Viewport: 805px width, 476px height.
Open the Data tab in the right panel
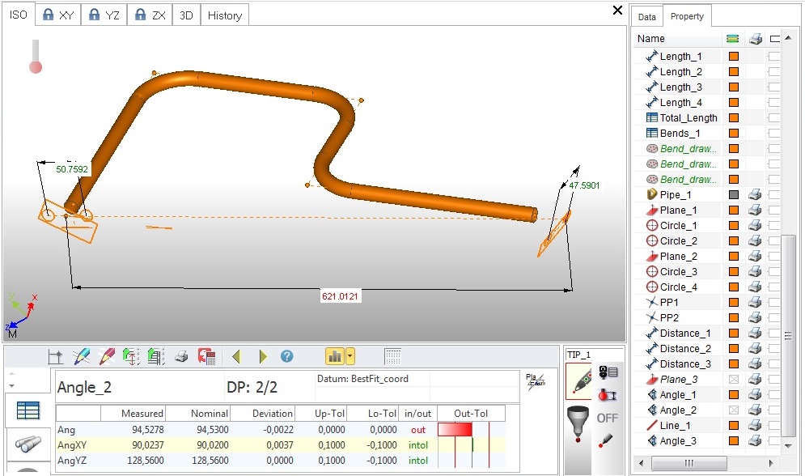tap(647, 17)
